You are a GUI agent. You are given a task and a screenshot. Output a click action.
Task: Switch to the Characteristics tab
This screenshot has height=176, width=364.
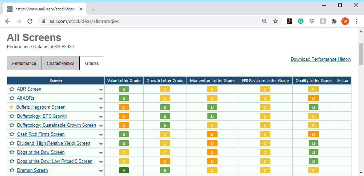tap(60, 63)
